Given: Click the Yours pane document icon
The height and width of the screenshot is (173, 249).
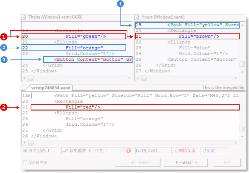Looking at the screenshot, I should pos(137,17).
